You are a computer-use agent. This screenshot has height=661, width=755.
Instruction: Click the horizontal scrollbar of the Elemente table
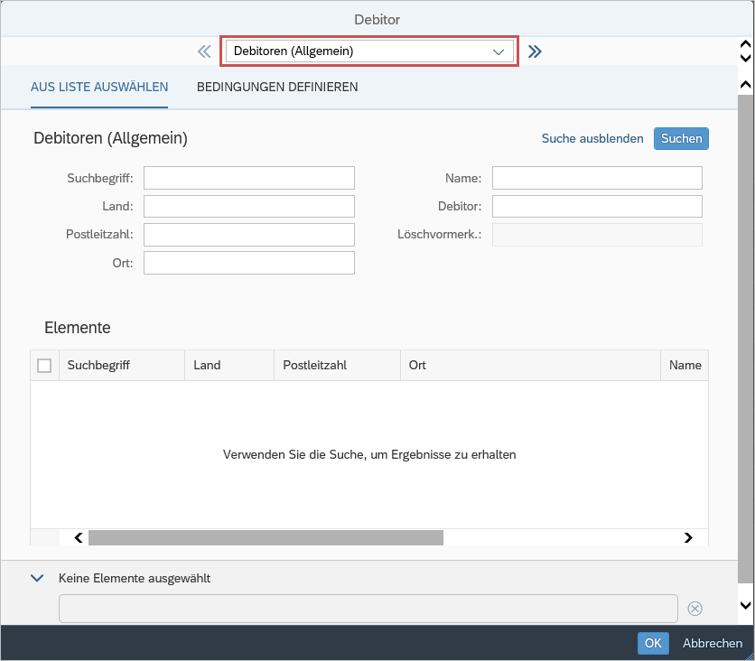click(x=266, y=537)
